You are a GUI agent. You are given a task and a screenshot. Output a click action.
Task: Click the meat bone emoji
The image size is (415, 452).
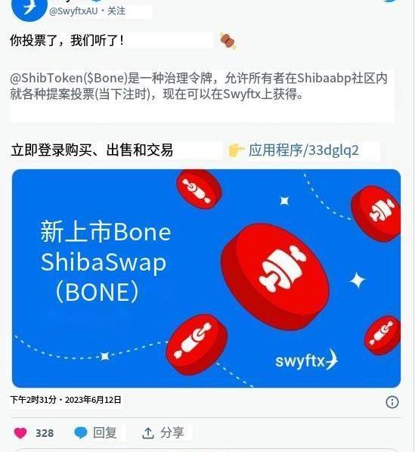point(228,41)
